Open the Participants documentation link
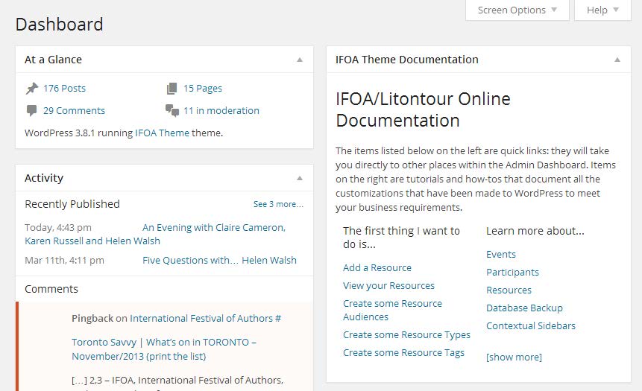This screenshot has width=642, height=391. tap(512, 273)
